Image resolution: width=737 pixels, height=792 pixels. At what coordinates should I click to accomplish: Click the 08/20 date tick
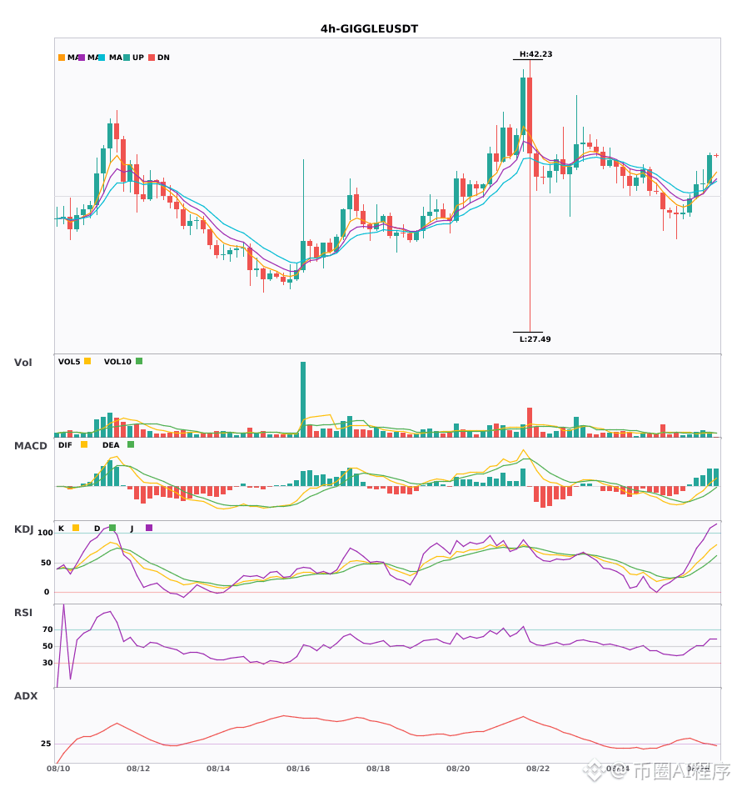click(458, 769)
